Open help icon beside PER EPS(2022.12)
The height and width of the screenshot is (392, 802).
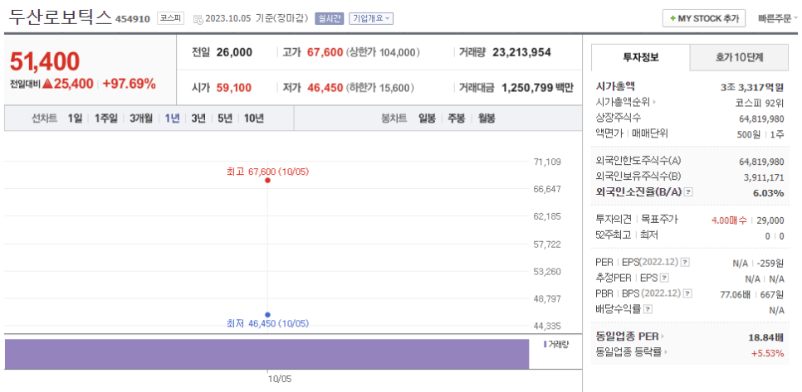pyautogui.click(x=685, y=263)
